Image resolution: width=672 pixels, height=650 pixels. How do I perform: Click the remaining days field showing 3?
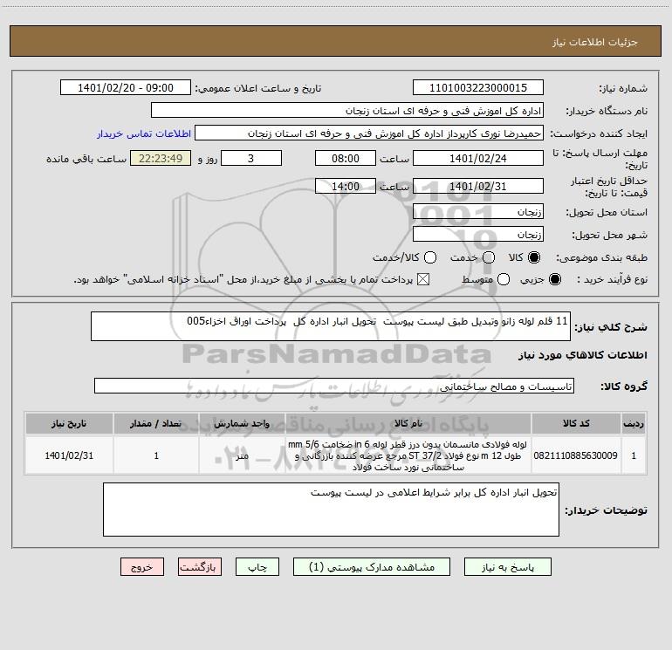[251, 158]
